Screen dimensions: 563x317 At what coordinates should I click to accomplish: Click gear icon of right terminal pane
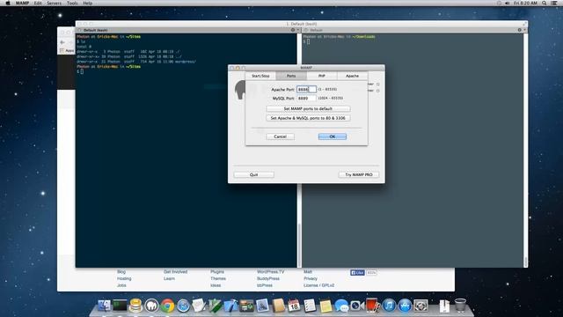pos(519,30)
